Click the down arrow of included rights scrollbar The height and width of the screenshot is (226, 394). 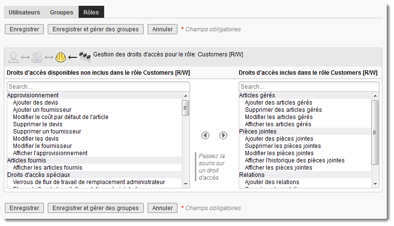pos(375,184)
